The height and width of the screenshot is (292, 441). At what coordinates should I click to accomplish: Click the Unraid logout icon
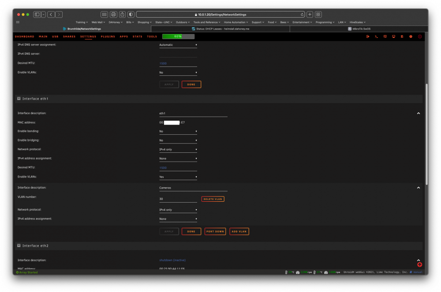click(x=368, y=37)
